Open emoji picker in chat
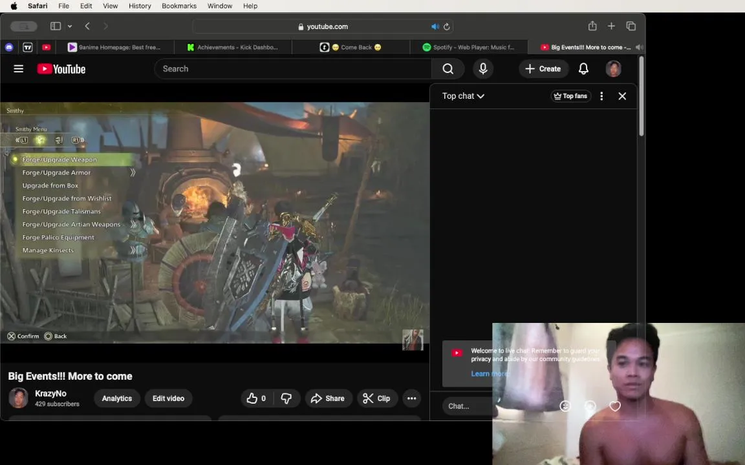This screenshot has width=745, height=465. click(565, 406)
